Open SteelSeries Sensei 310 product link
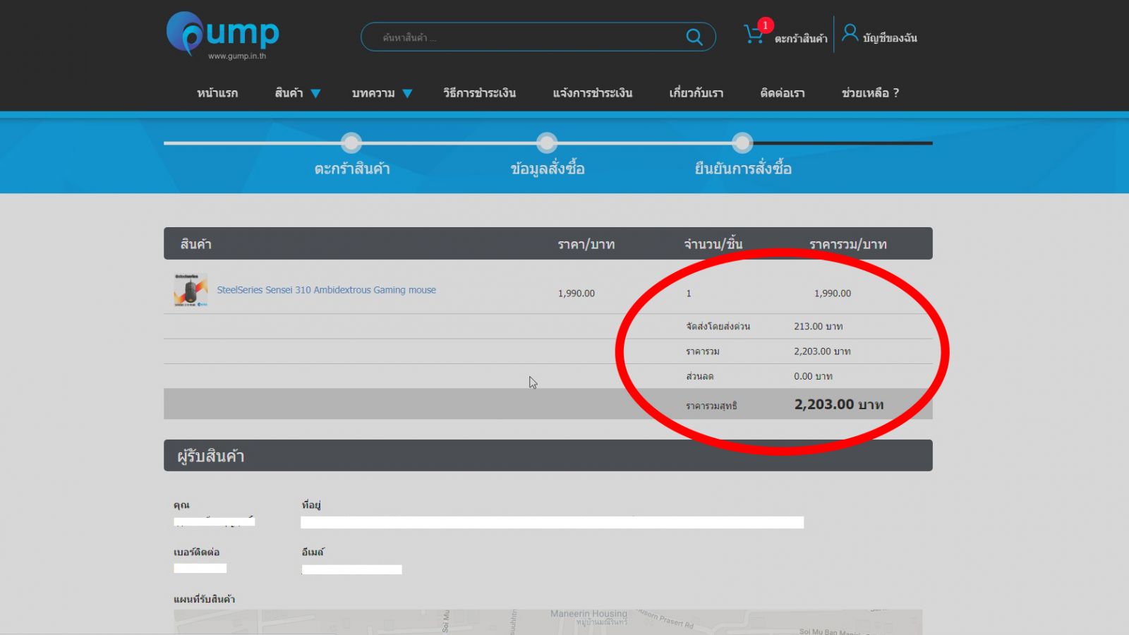This screenshot has width=1129, height=635. click(x=326, y=290)
